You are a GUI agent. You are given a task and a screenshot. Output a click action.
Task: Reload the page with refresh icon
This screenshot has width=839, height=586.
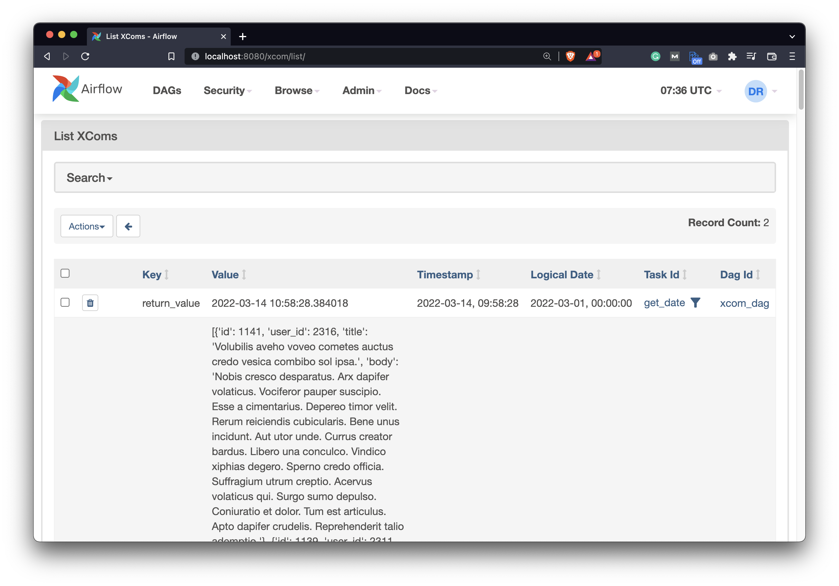85,56
